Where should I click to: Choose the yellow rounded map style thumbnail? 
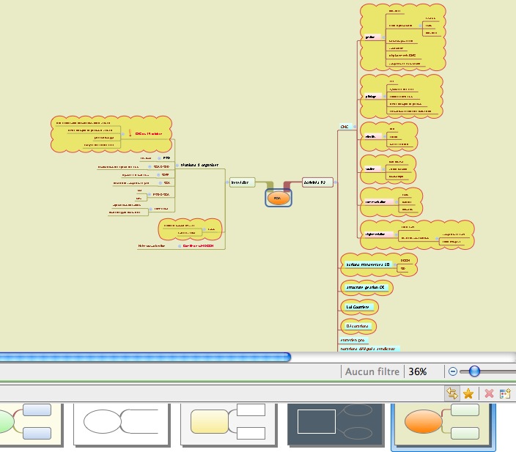point(226,424)
